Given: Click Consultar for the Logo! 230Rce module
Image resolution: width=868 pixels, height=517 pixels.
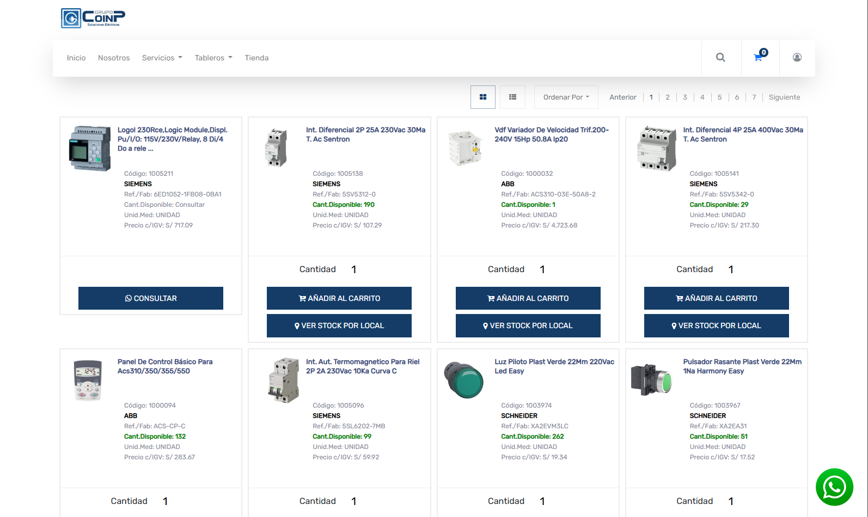Looking at the screenshot, I should (x=151, y=298).
